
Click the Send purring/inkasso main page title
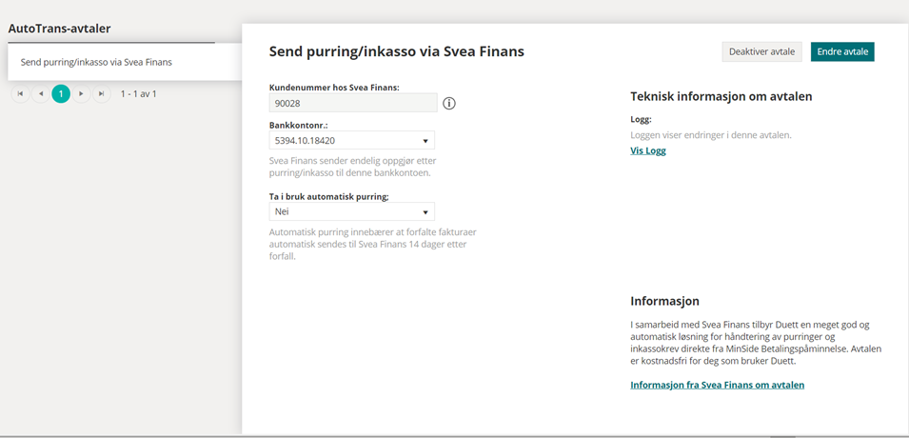pos(397,51)
